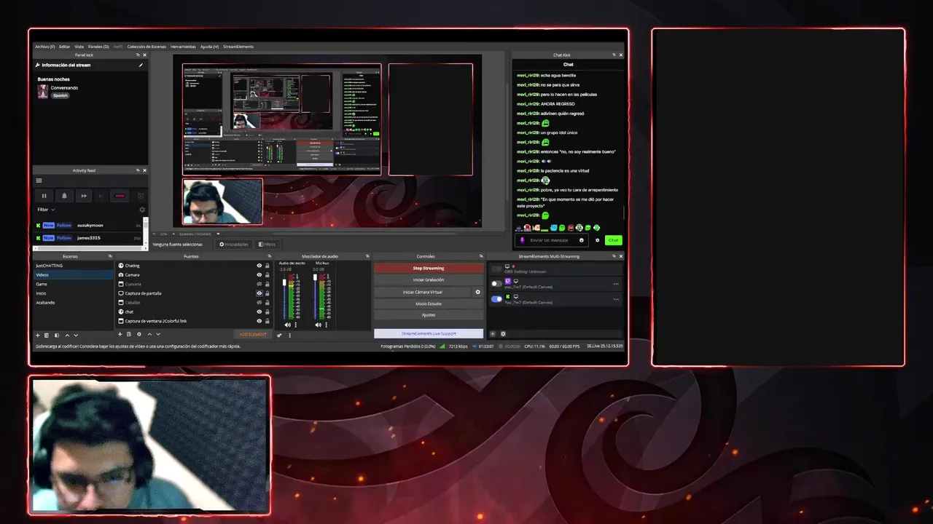Edit stream information with the pencil icon

pos(141,65)
